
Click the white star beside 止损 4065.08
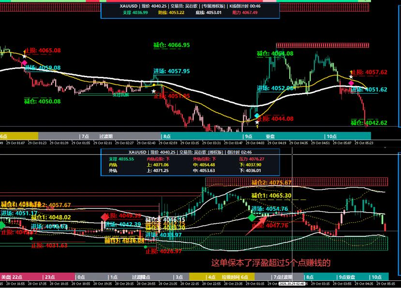(24, 56)
